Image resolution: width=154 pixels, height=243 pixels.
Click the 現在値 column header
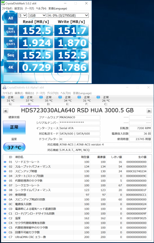click(85, 157)
